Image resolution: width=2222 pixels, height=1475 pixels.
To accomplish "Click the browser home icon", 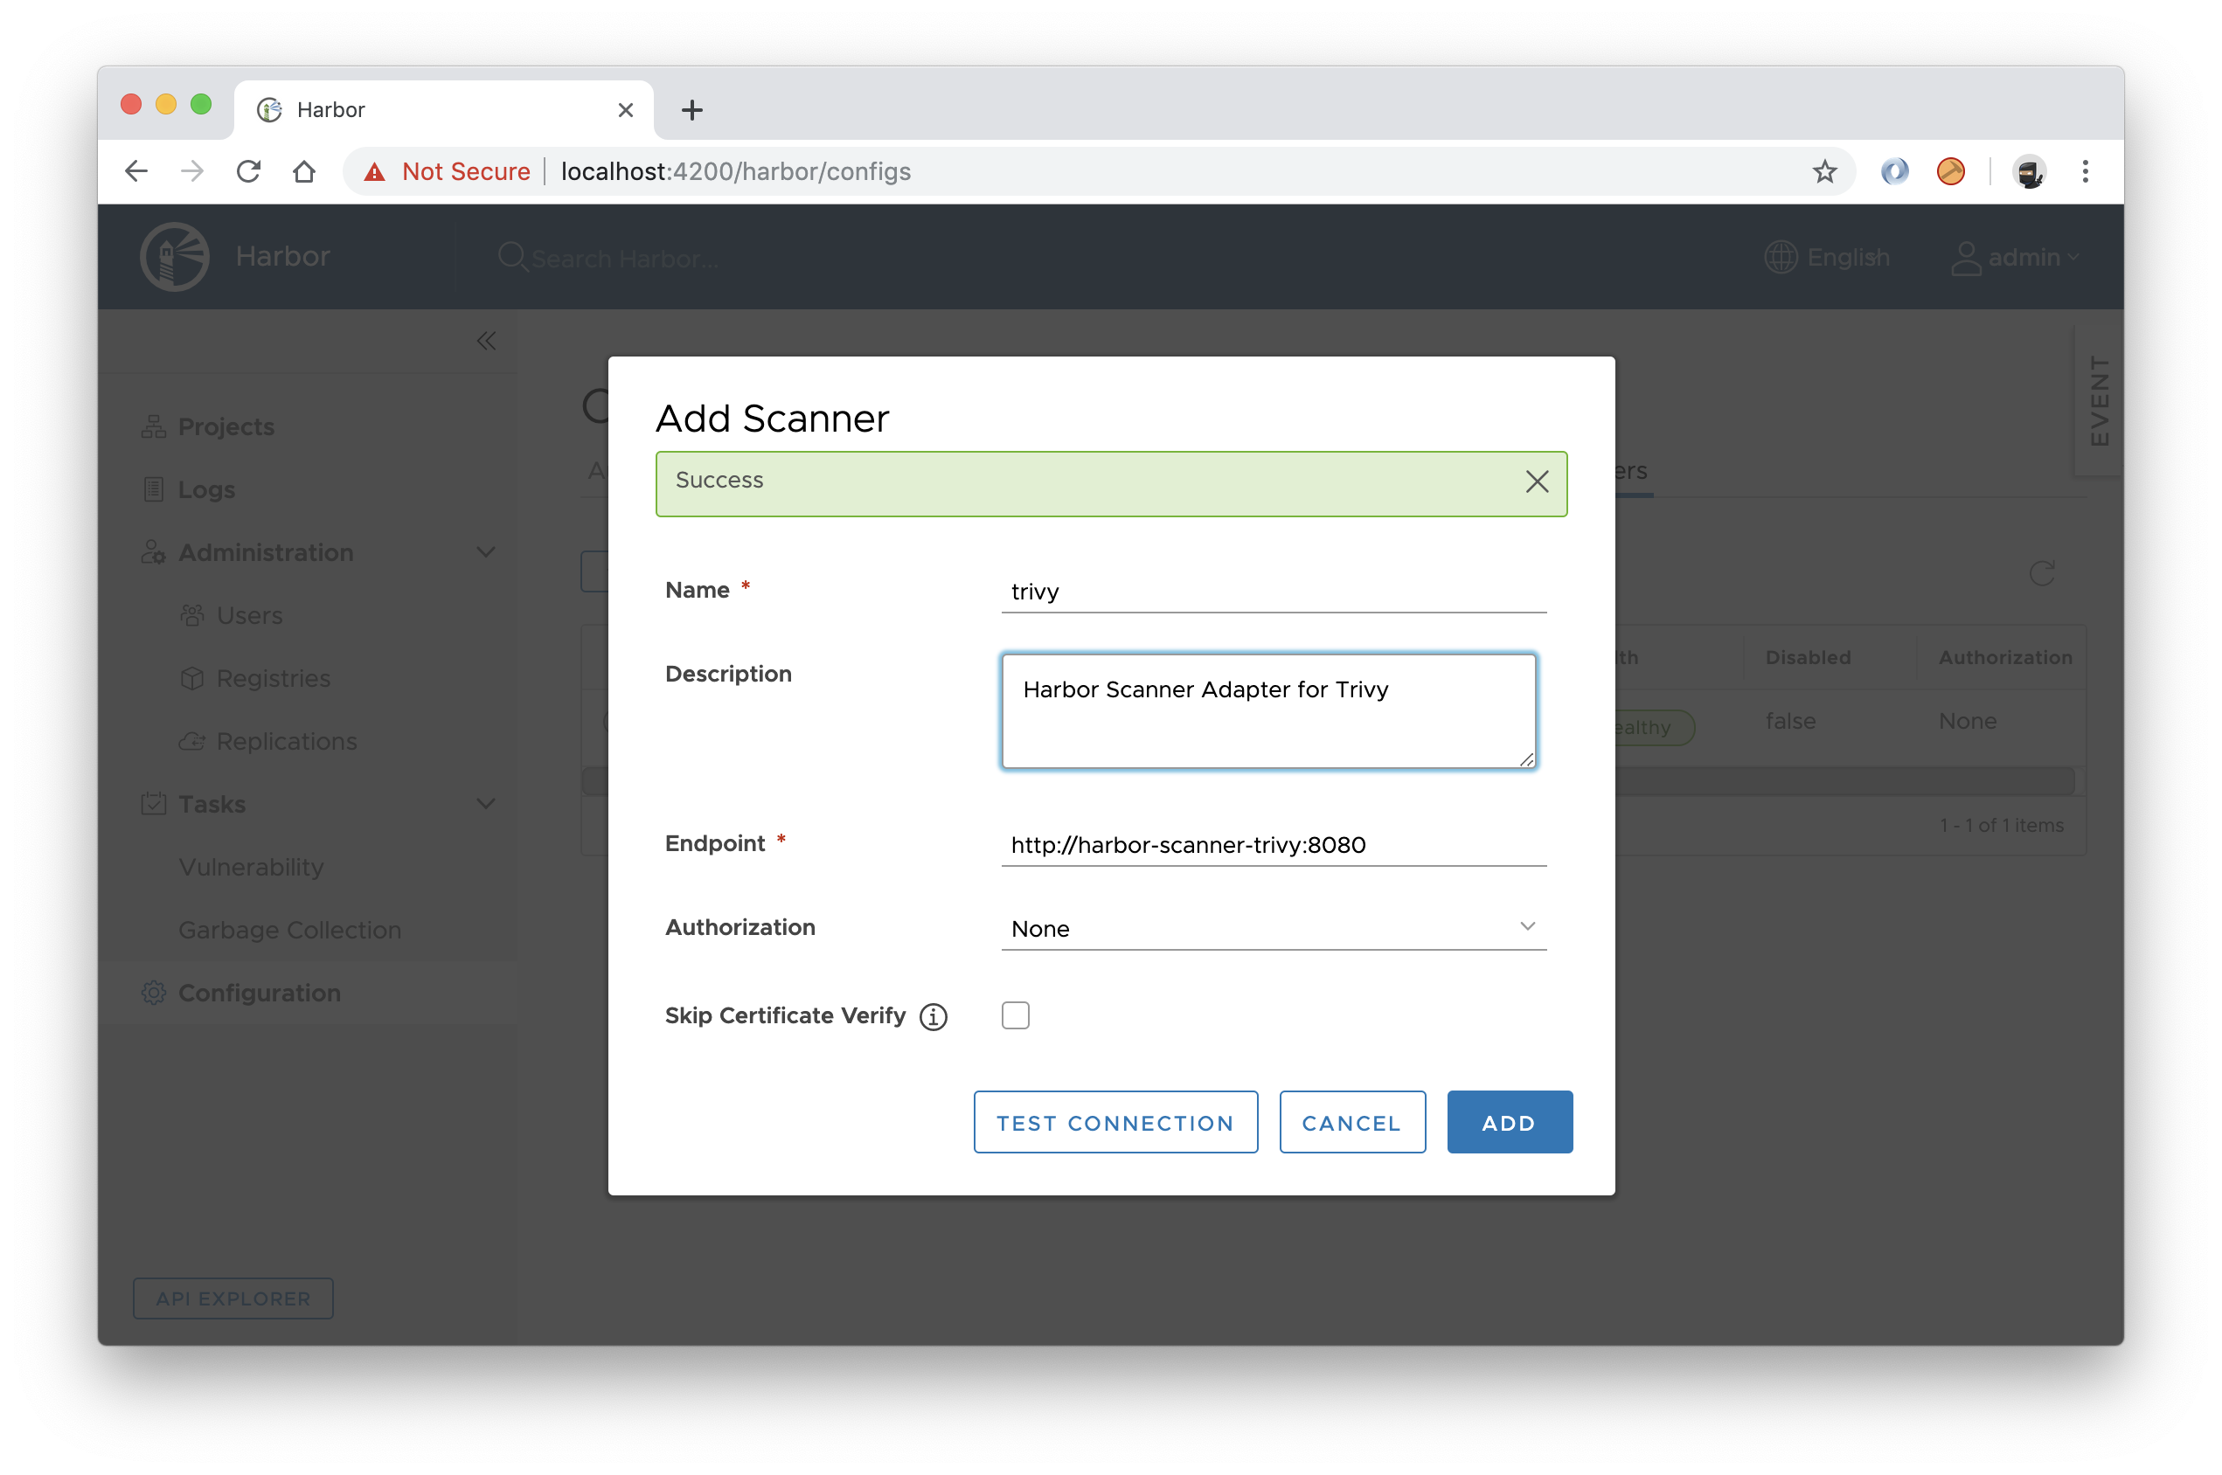I will [304, 171].
